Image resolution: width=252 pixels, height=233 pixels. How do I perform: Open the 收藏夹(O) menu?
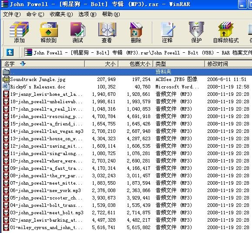(61, 14)
